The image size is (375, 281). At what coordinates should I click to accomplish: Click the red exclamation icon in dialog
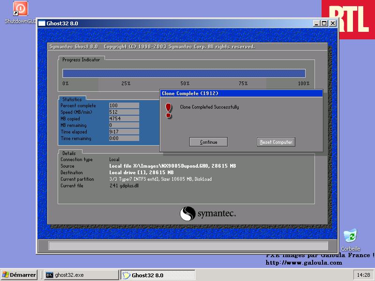click(x=168, y=111)
